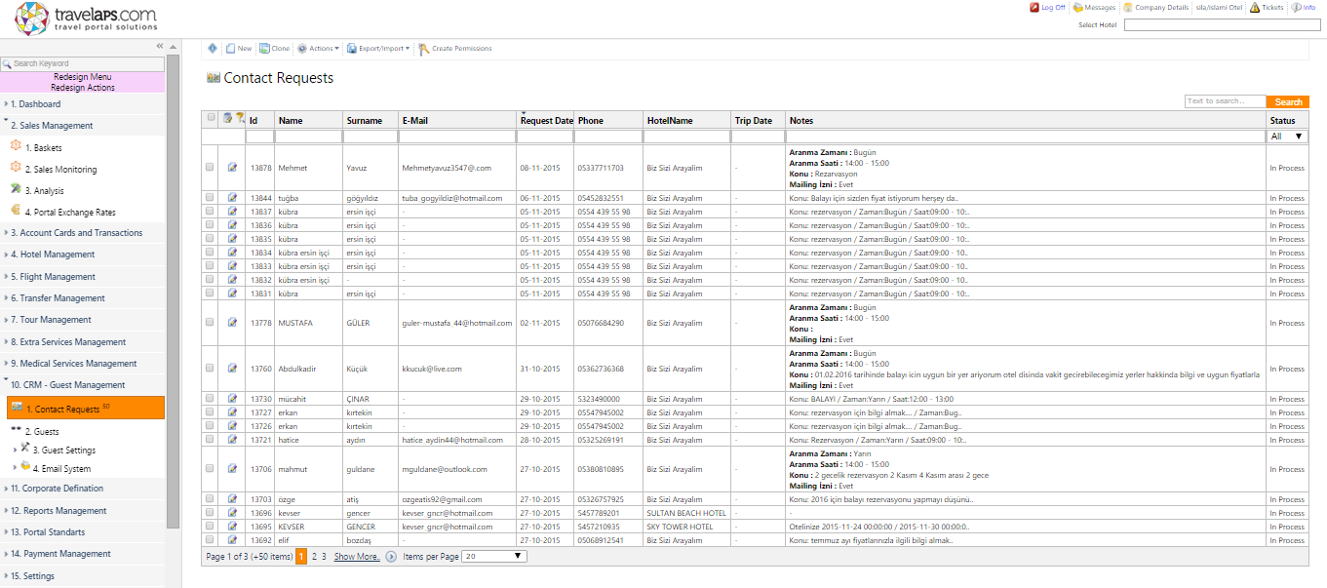This screenshot has height=588, width=1327.
Task: Click the Tickets warning icon
Action: 1255,7
